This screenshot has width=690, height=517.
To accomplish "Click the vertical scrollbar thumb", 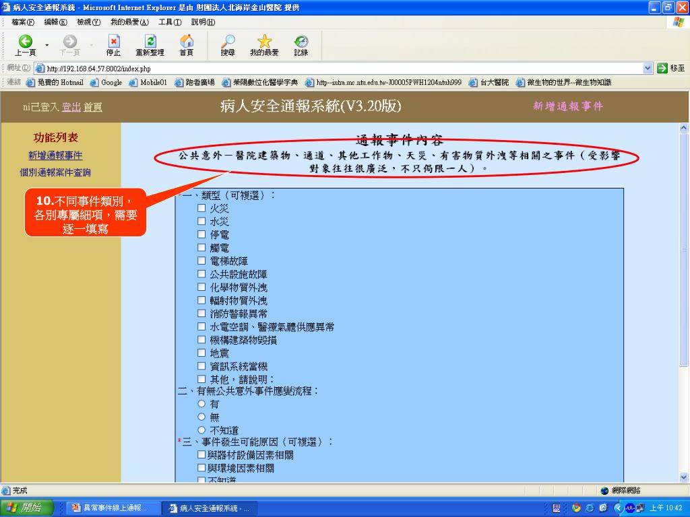I will coord(683,249).
